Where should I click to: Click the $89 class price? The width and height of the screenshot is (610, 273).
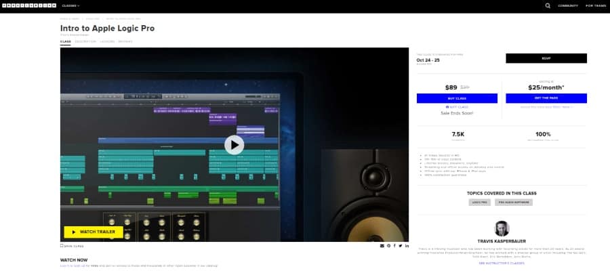[x=451, y=87]
